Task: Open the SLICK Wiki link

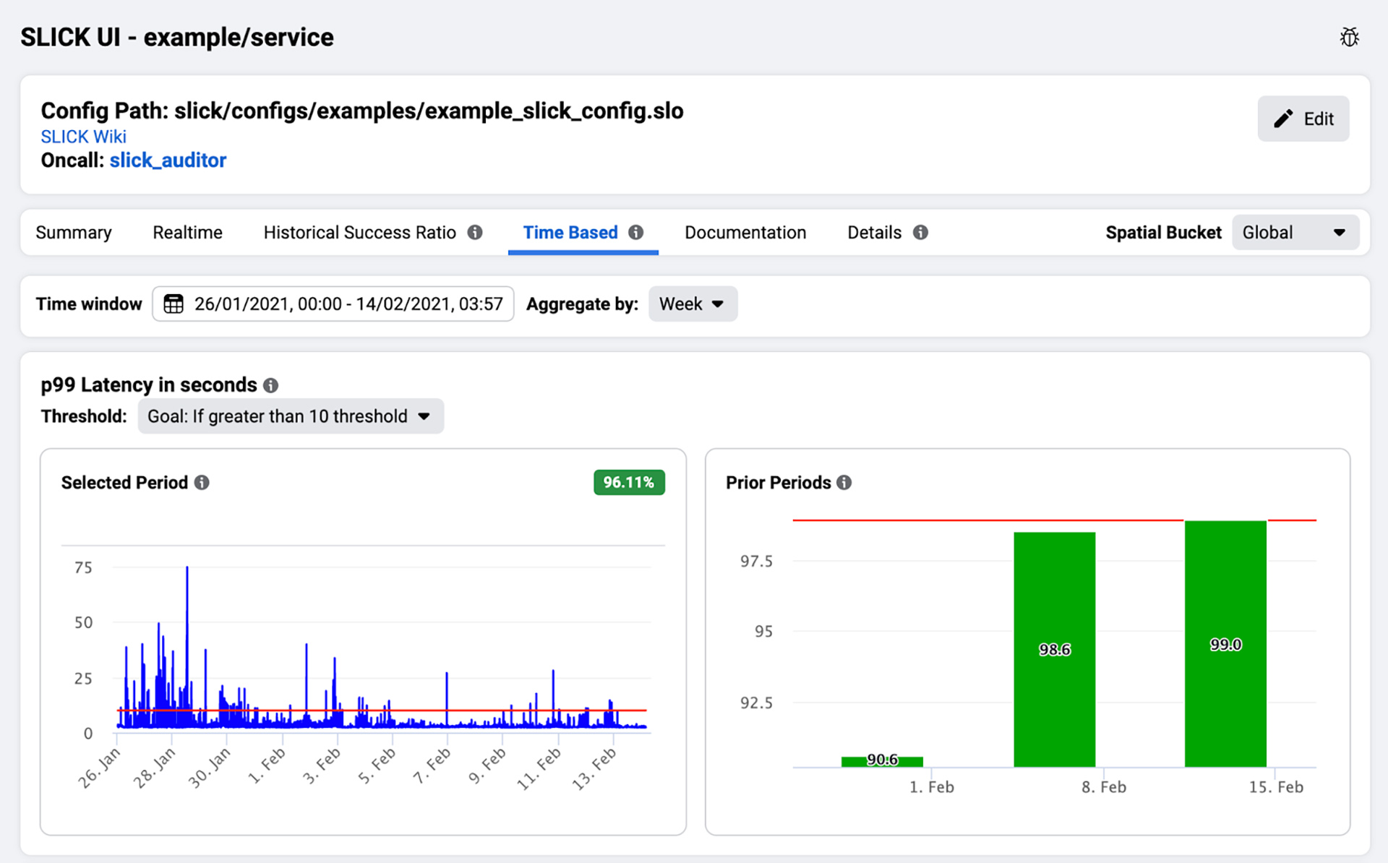Action: (83, 136)
